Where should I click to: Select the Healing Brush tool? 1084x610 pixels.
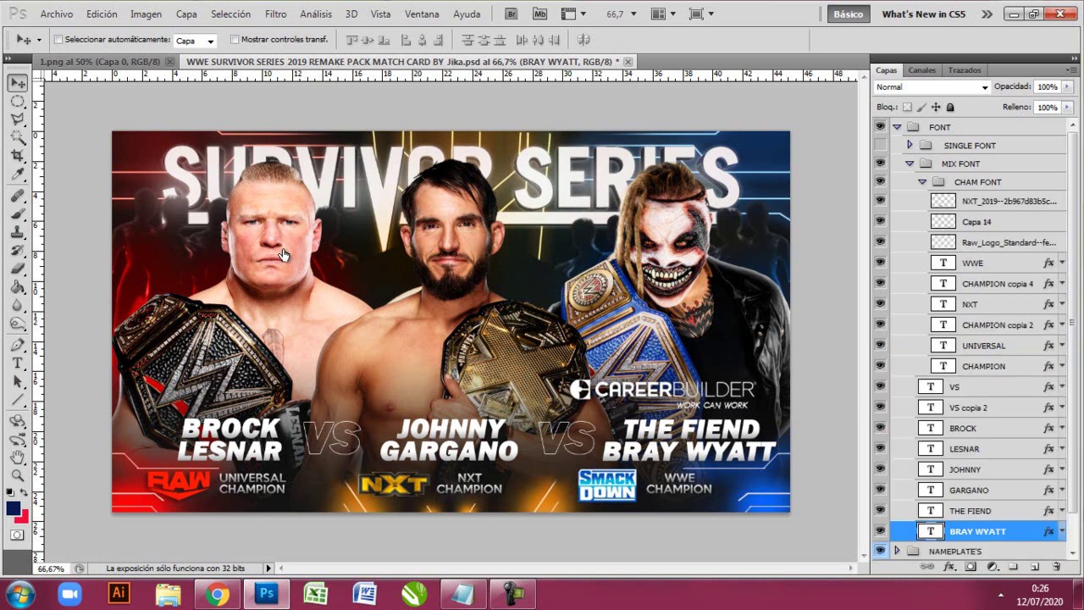(18, 196)
